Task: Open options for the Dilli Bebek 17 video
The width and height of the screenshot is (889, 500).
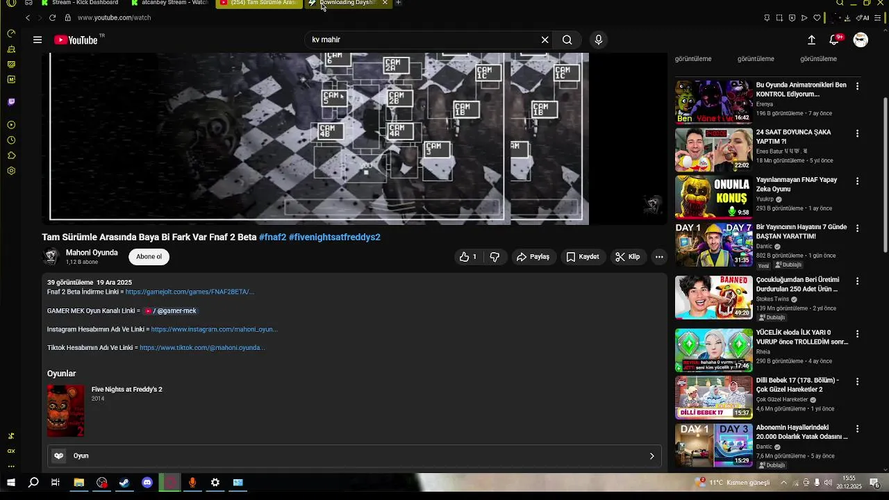Action: point(857,382)
